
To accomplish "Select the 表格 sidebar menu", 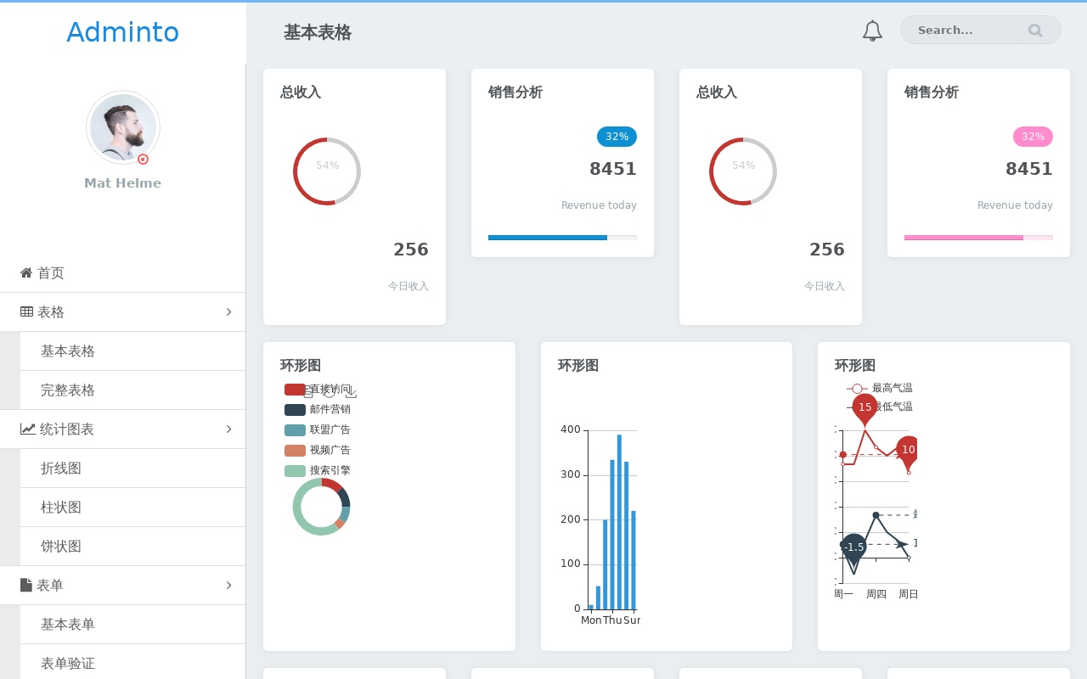I will [x=122, y=311].
